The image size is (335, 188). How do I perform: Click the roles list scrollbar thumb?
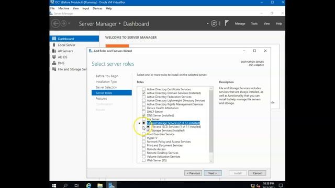tap(211, 121)
